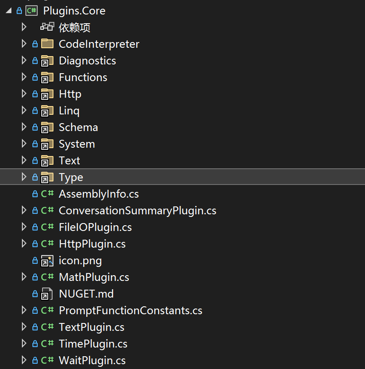The width and height of the screenshot is (365, 369).
Task: Click the Plugins.Core C# project icon
Action: pos(32,11)
